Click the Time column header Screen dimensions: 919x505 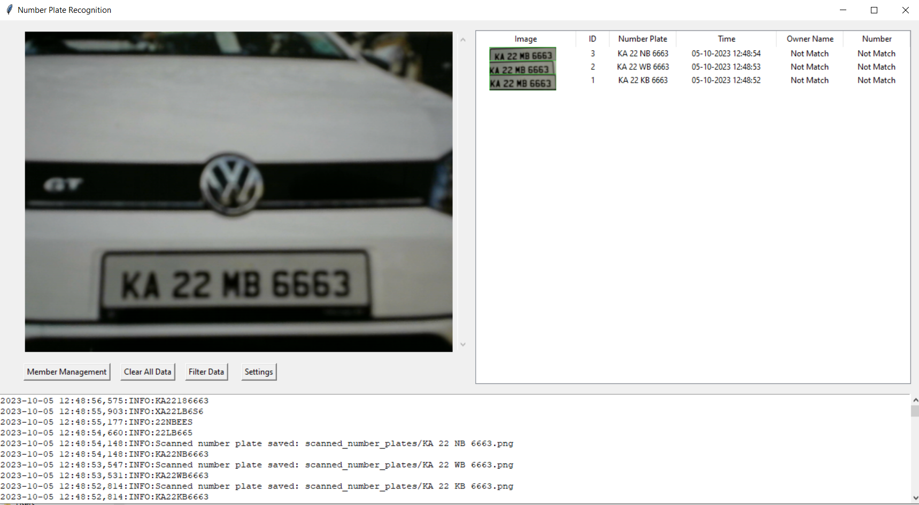[726, 39]
